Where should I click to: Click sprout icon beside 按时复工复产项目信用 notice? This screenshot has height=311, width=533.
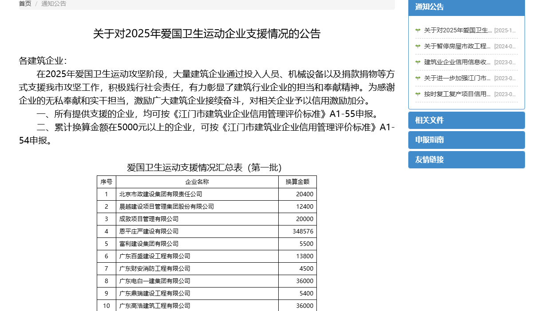pos(418,94)
